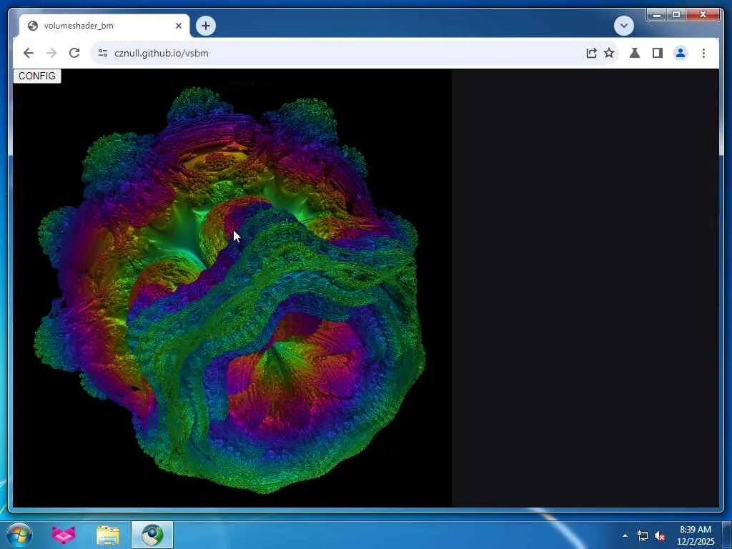Open the Chrome profile menu
Screen dimensions: 732x549
[681, 53]
